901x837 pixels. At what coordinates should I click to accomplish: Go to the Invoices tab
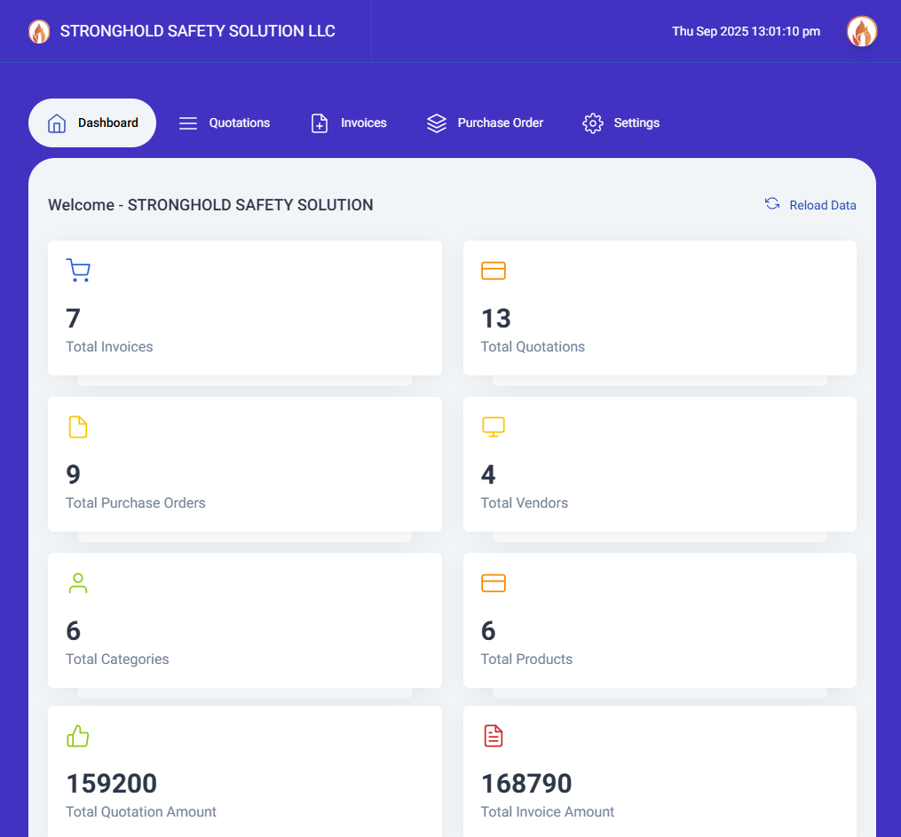click(x=349, y=123)
